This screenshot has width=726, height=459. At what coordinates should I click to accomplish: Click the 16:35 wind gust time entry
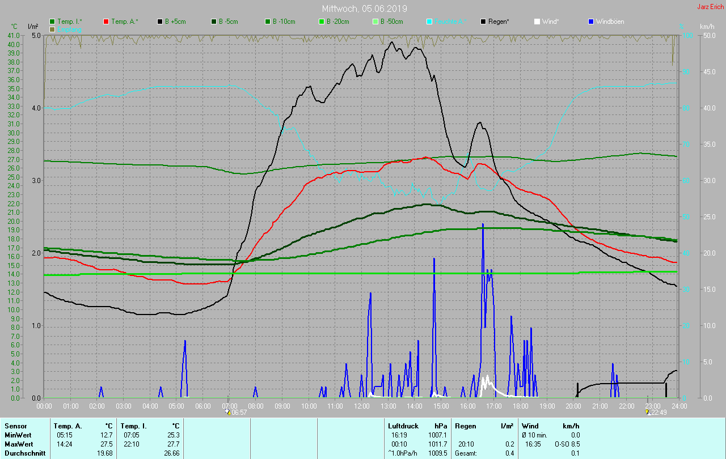coord(533,444)
